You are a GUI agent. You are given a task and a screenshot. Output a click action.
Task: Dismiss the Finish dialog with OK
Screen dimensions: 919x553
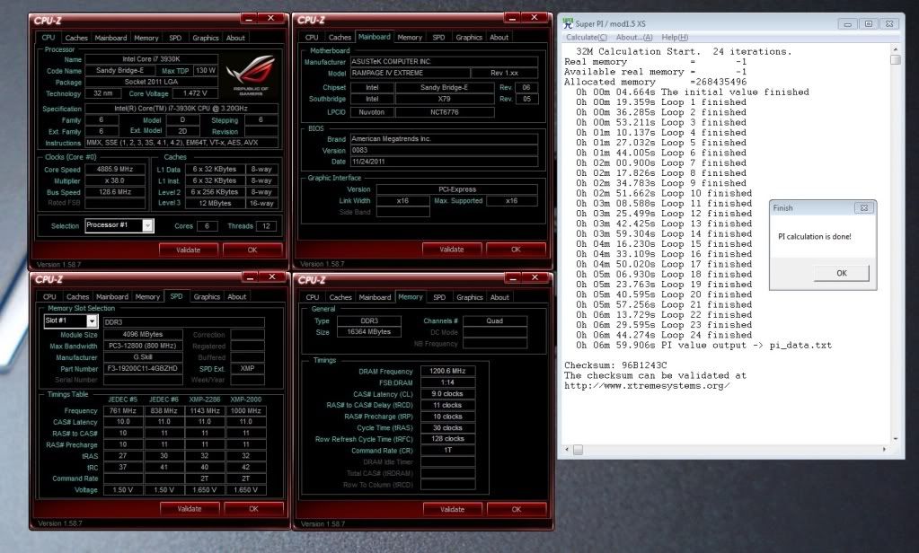(842, 273)
